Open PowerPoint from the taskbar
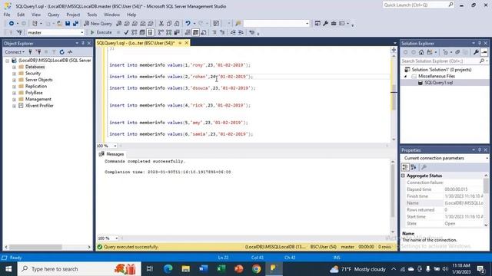 point(239,269)
